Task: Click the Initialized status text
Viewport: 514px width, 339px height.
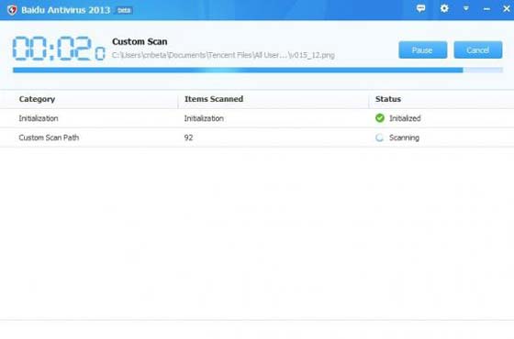Action: [x=405, y=118]
